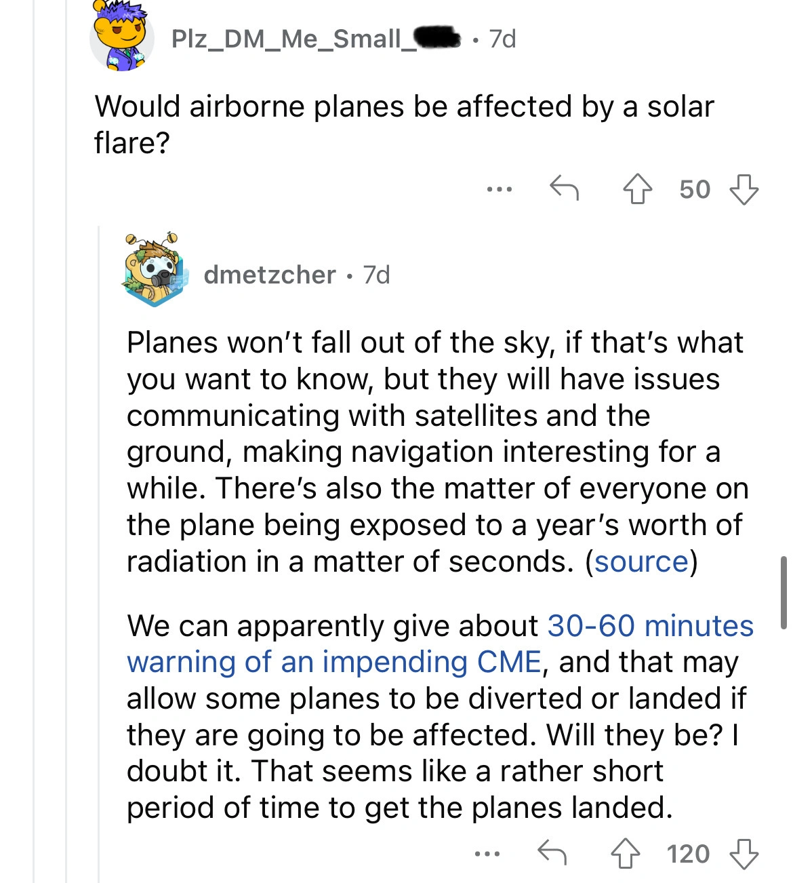Upvote the solar flare question comment
The width and height of the screenshot is (793, 883).
point(637,189)
